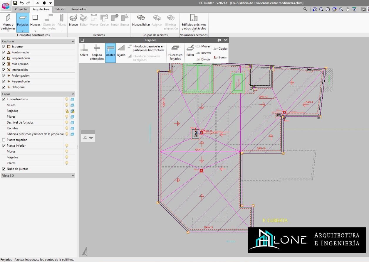Click the undo arrow
Screen dimensions: 369x262
tap(22, 3)
